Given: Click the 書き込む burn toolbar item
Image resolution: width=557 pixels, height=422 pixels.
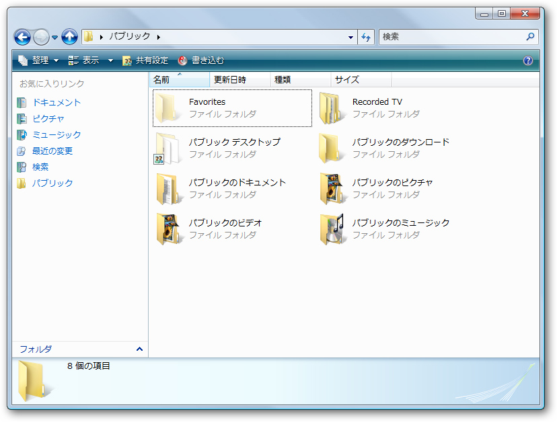Looking at the screenshot, I should pos(206,60).
